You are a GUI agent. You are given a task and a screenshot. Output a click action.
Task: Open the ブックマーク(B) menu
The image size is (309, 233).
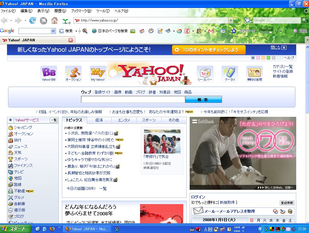81,11
